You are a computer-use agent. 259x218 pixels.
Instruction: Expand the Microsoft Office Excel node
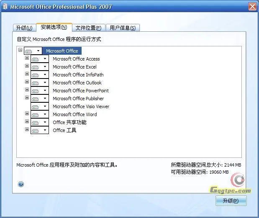point(27,66)
